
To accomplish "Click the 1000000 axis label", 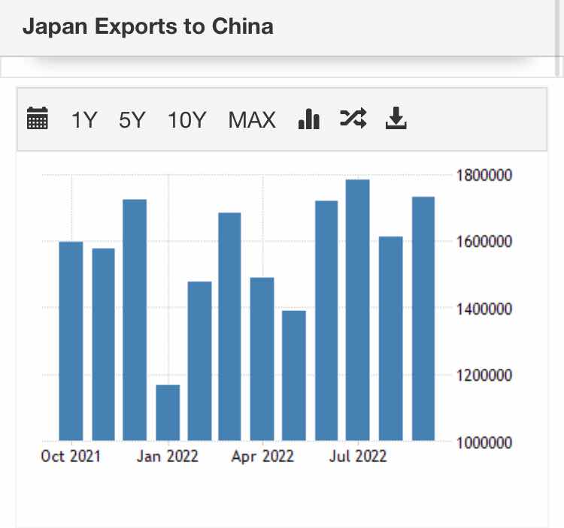I will [484, 443].
